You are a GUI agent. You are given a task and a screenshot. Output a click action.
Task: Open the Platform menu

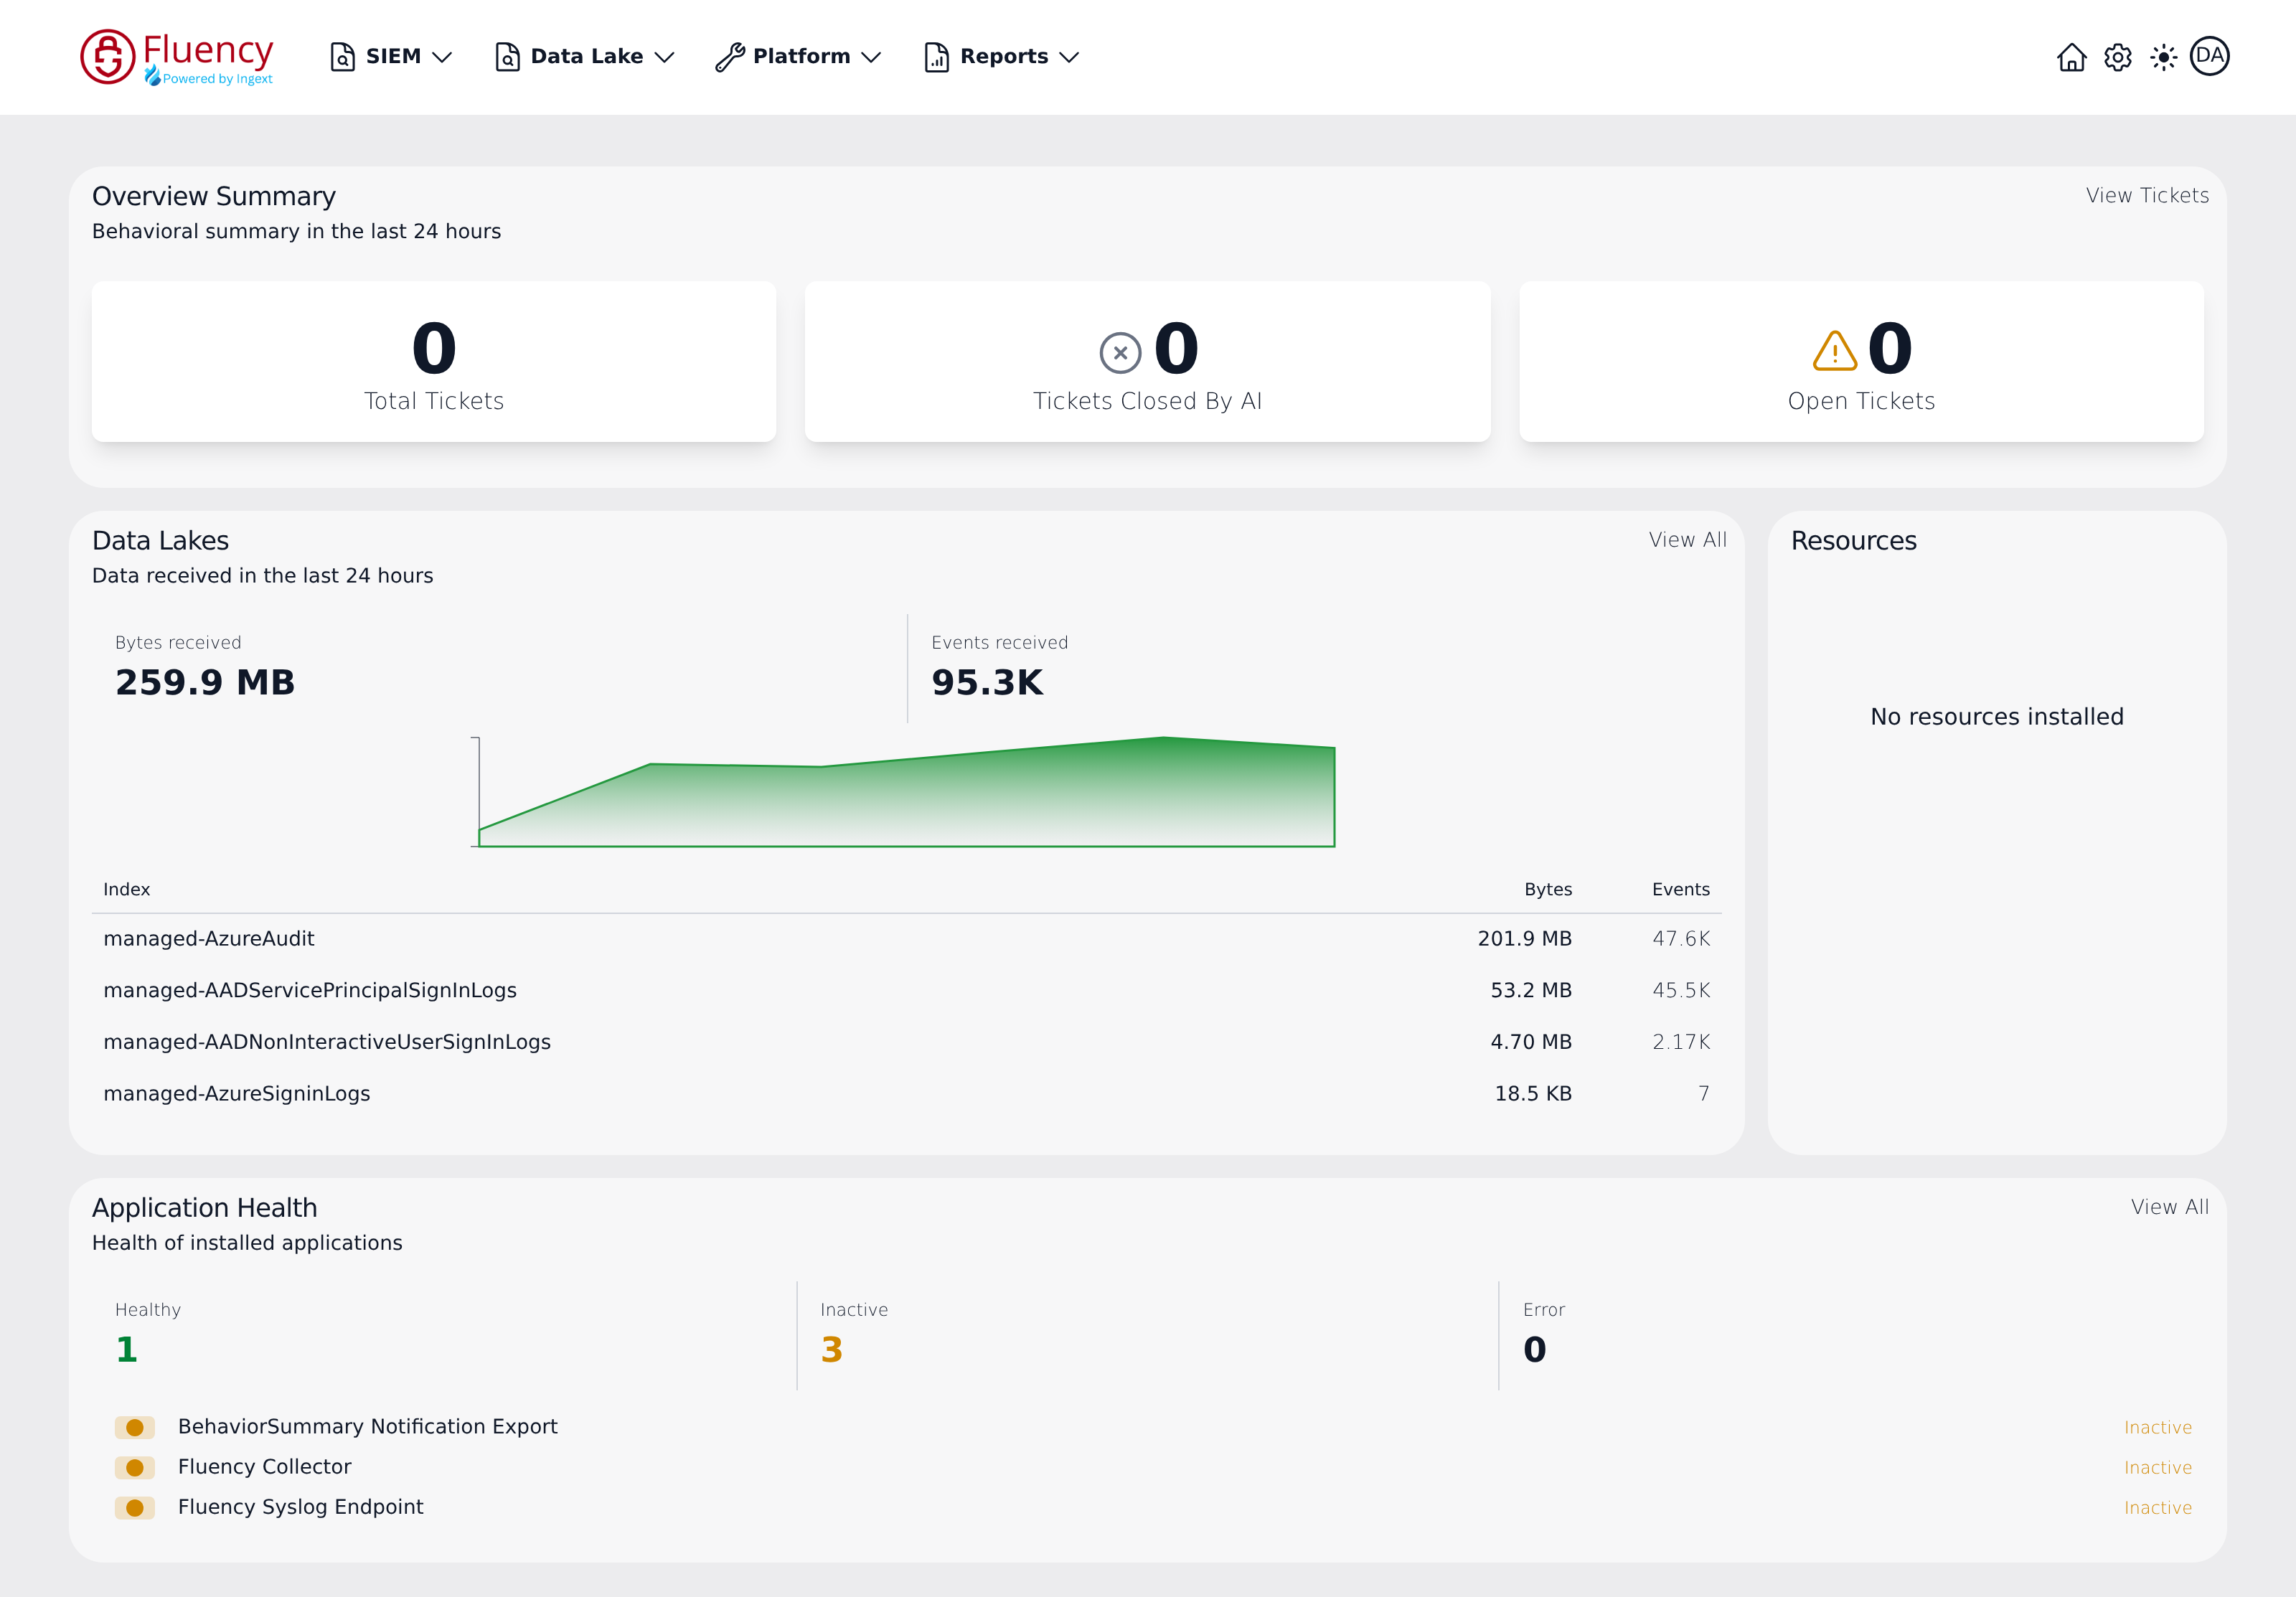799,57
